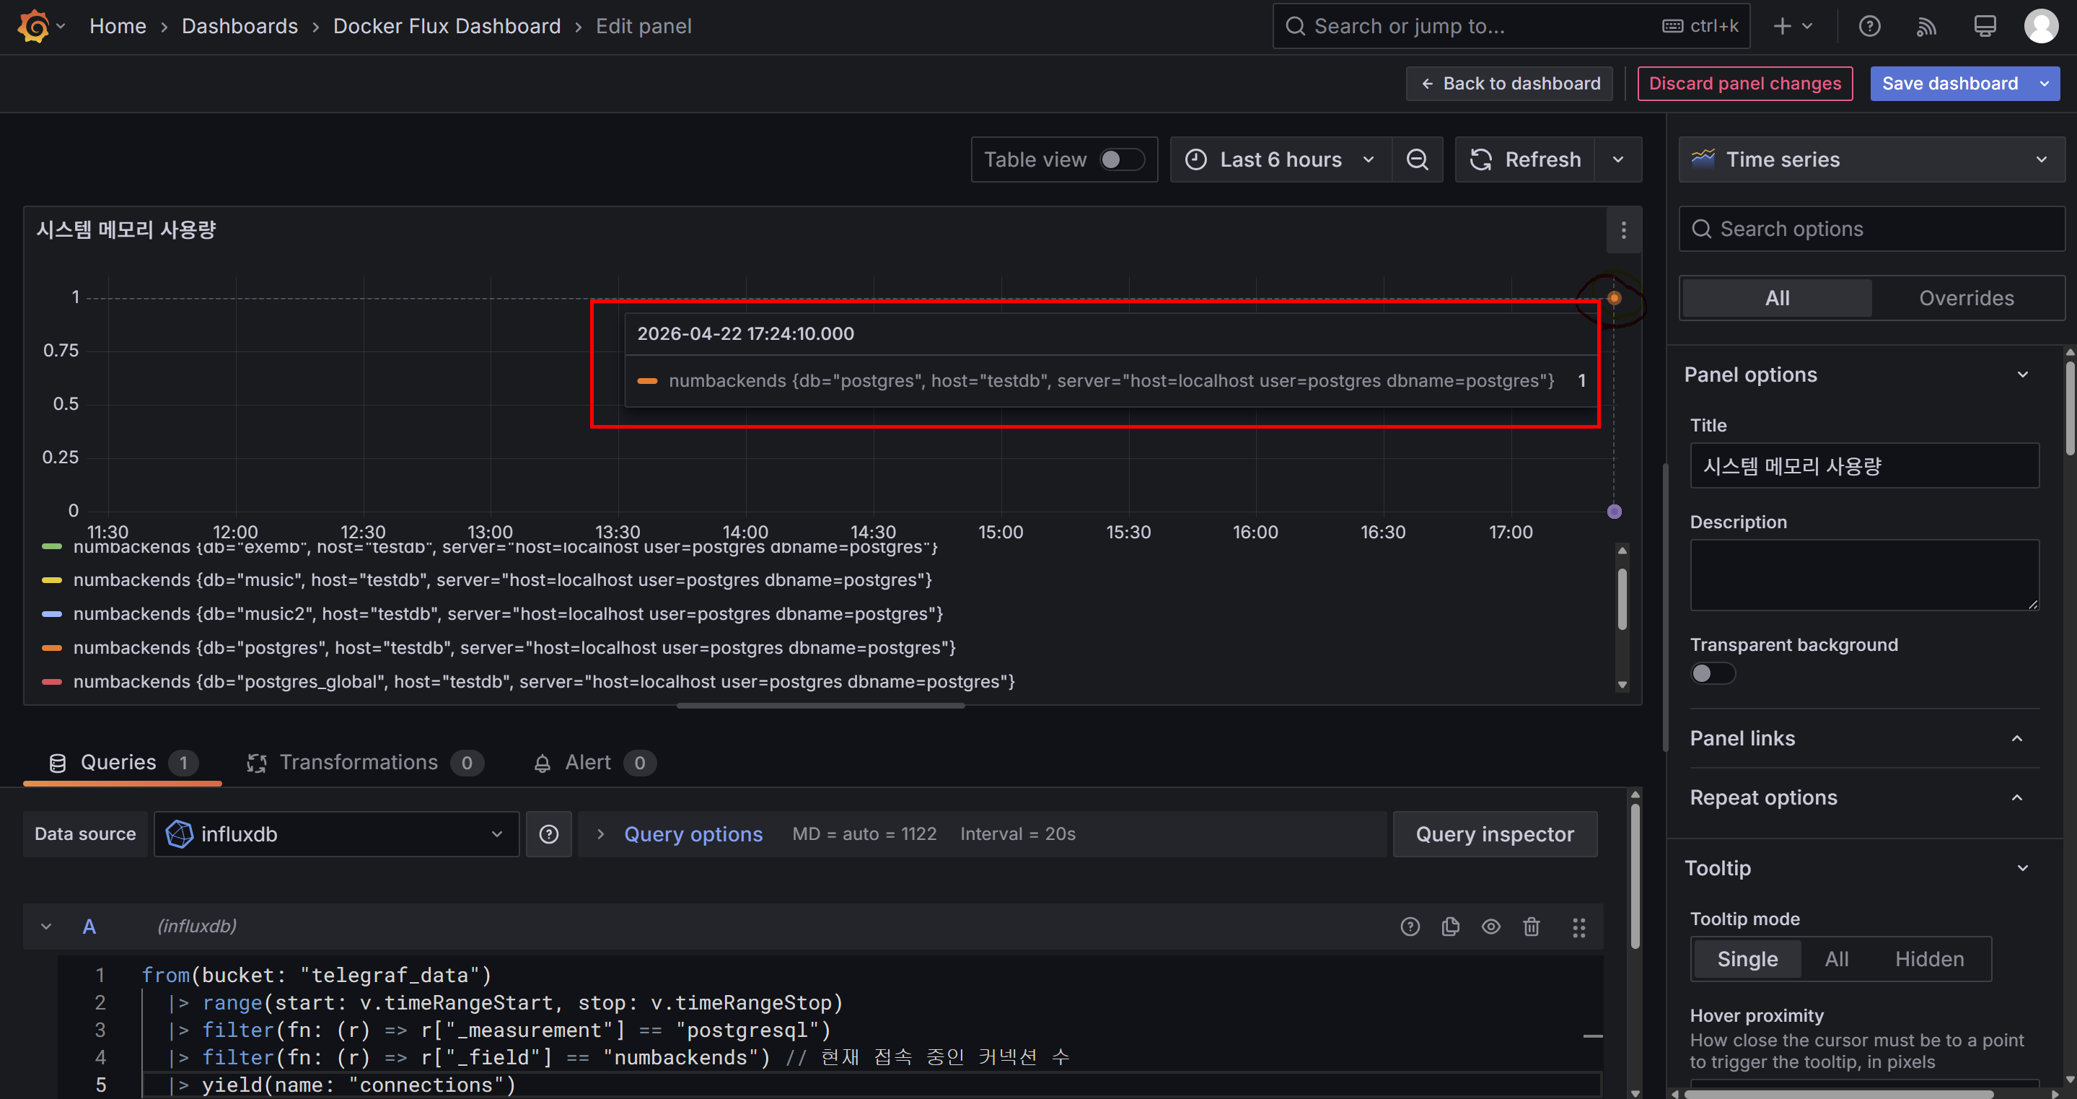This screenshot has width=2077, height=1099.
Task: Click the Refresh button
Action: 1526,159
